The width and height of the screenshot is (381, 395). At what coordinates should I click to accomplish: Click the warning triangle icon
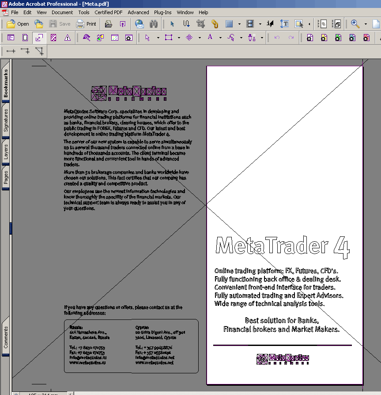(68, 38)
